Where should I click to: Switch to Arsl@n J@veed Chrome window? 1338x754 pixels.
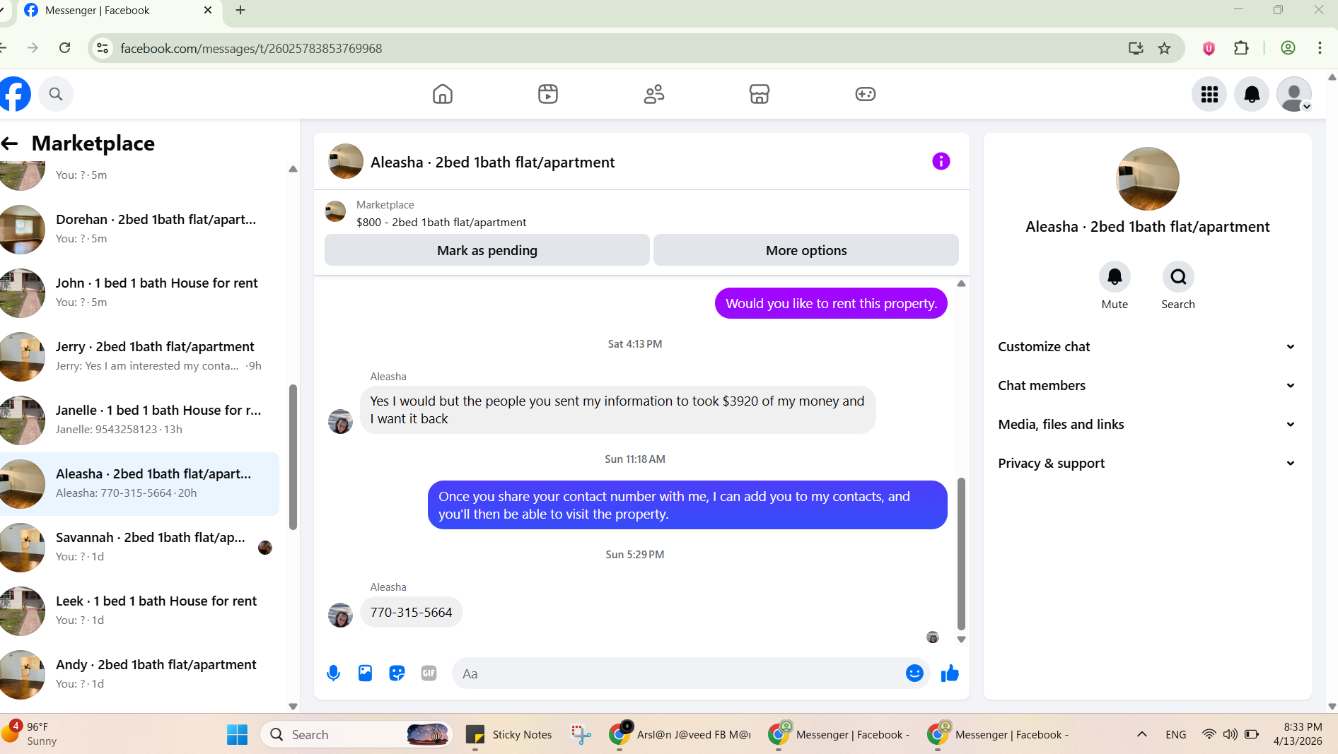680,735
